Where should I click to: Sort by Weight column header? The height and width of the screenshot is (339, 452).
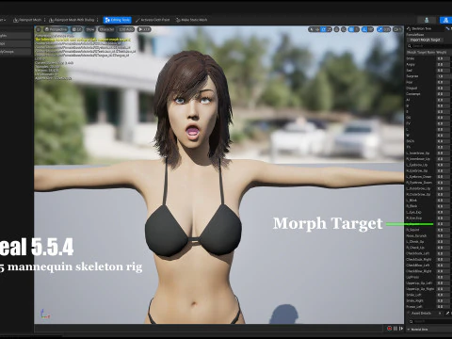click(x=442, y=52)
